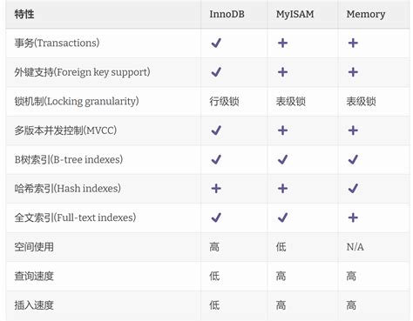This screenshot has height=321, width=413.
Task: Click the 插入速度 value under MyISAM
Action: (x=281, y=305)
